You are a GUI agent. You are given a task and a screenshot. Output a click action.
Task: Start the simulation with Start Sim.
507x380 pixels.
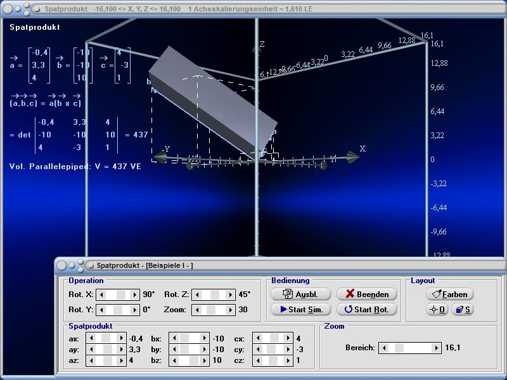300,309
